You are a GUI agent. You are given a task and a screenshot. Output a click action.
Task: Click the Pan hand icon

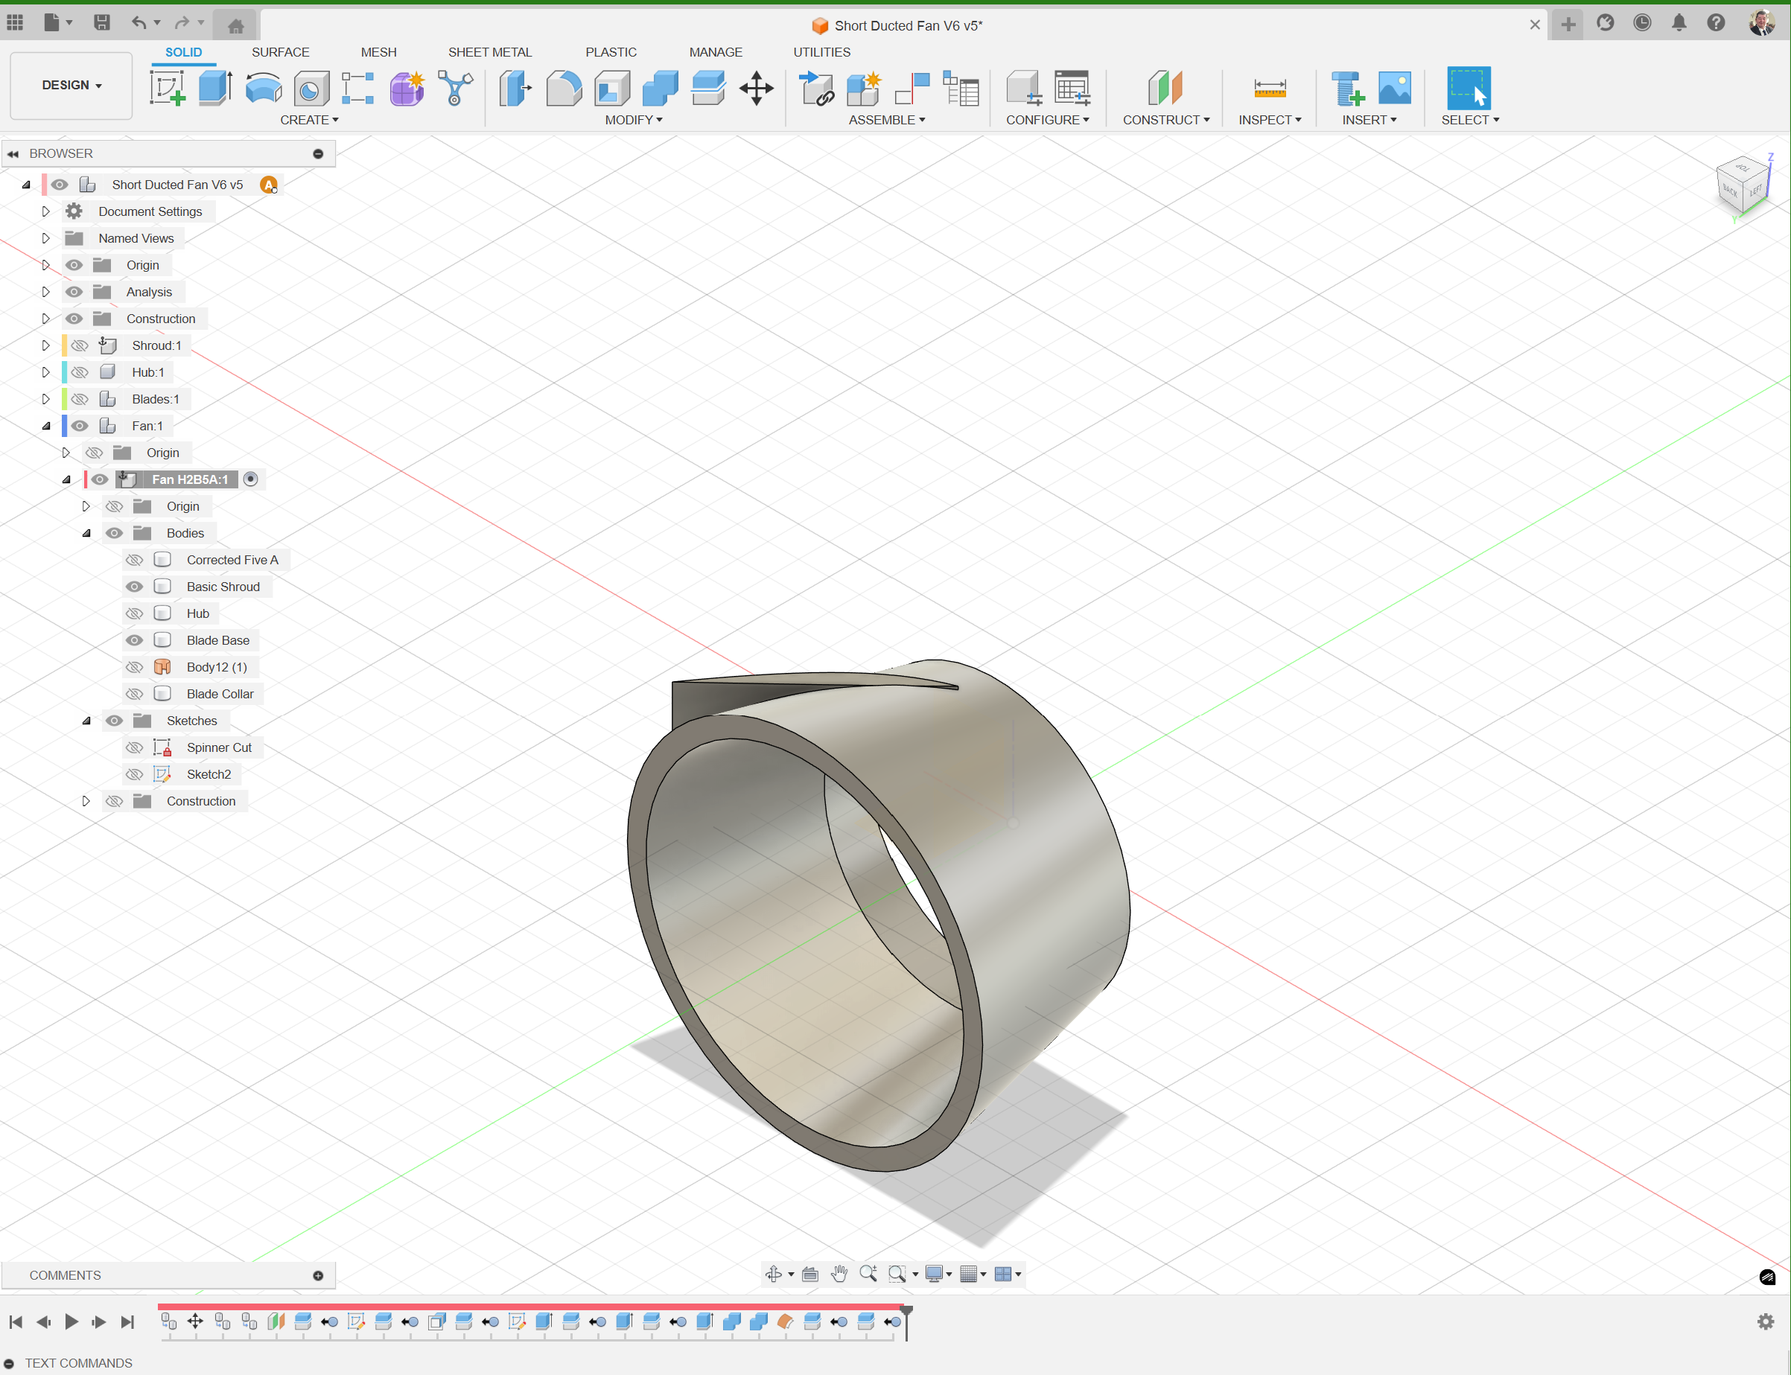pos(839,1274)
